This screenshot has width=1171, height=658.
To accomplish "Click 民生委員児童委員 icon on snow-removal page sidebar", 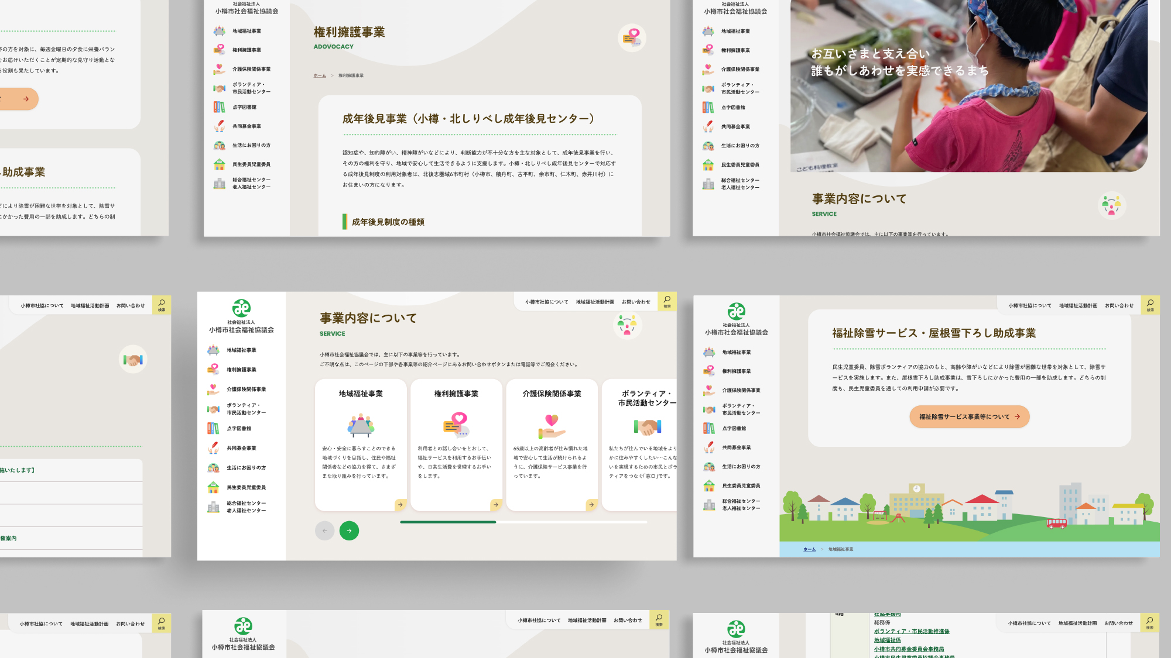I will [x=709, y=485].
